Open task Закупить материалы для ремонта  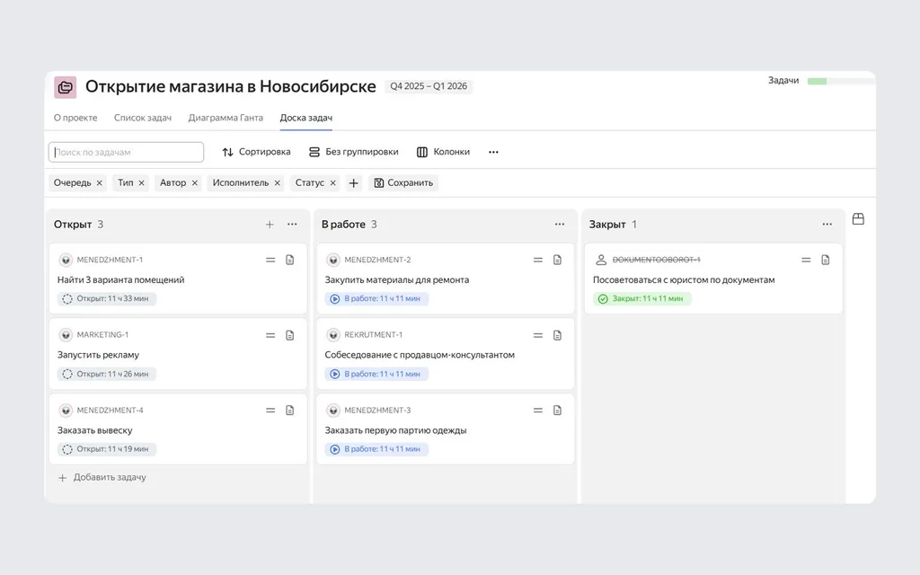(x=397, y=280)
